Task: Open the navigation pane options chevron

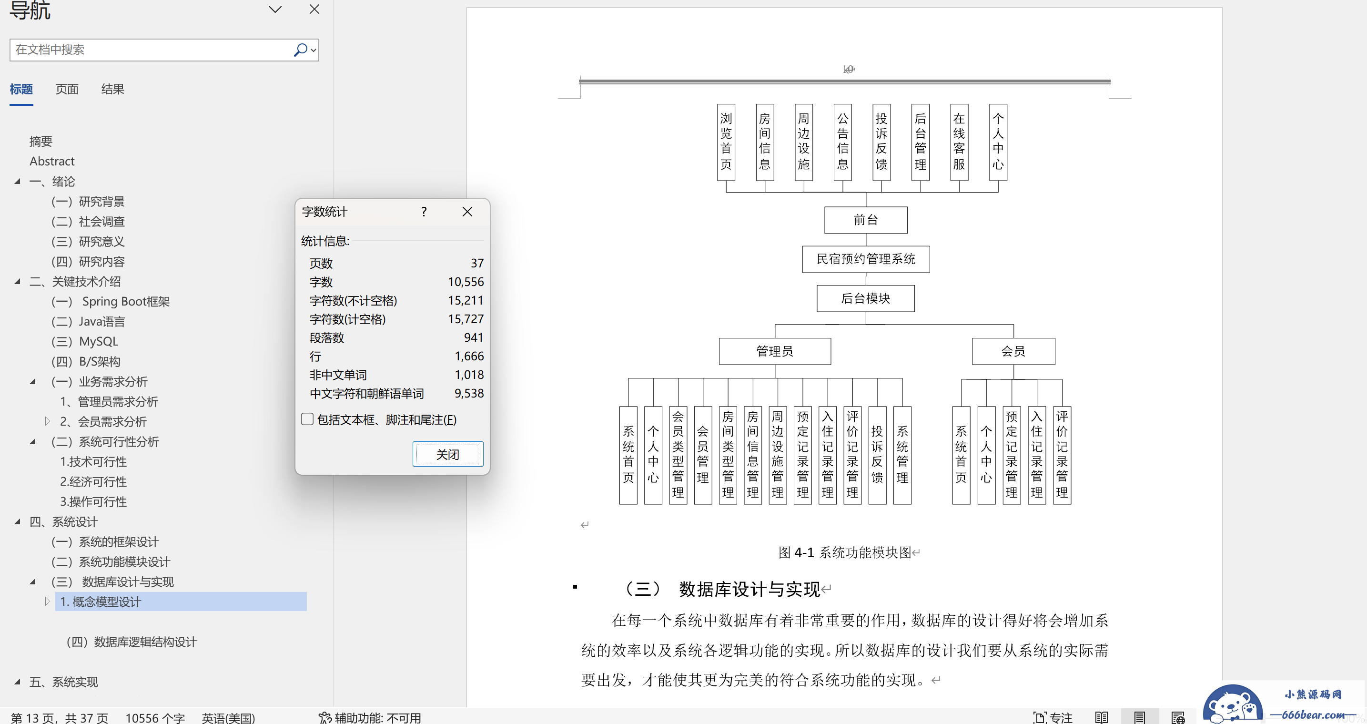Action: [x=275, y=9]
